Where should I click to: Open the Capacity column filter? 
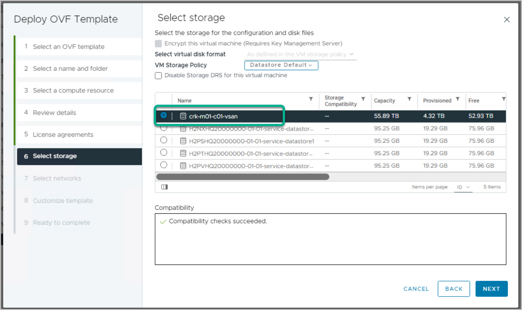click(409, 99)
